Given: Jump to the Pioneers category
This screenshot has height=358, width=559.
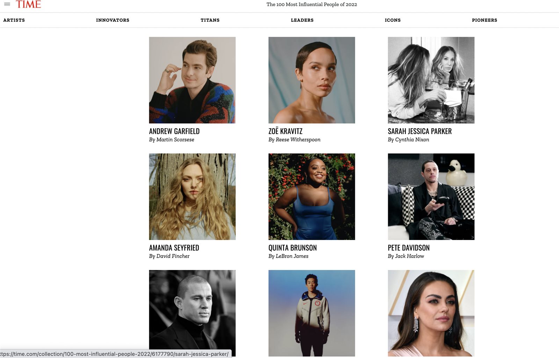Looking at the screenshot, I should (485, 20).
